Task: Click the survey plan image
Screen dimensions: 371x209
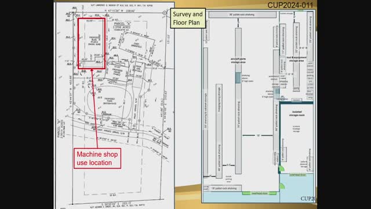Action: coord(114,105)
